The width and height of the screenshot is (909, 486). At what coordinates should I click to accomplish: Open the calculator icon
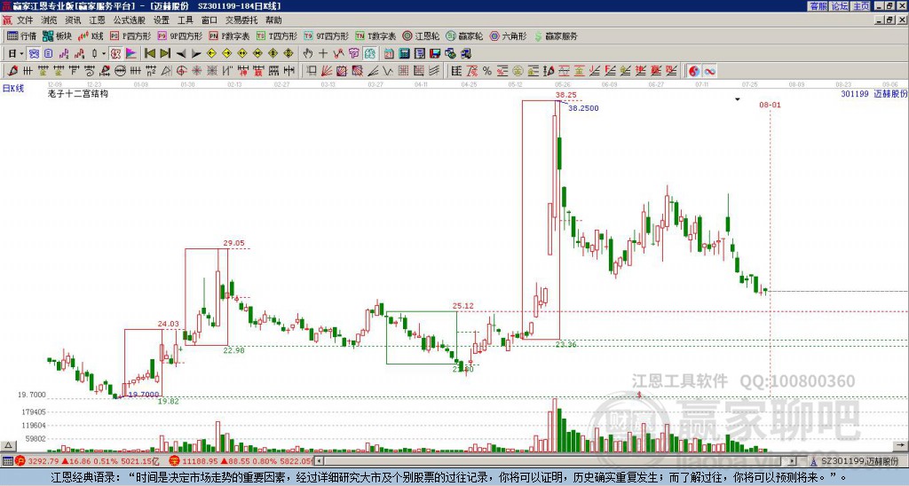pyautogui.click(x=404, y=53)
